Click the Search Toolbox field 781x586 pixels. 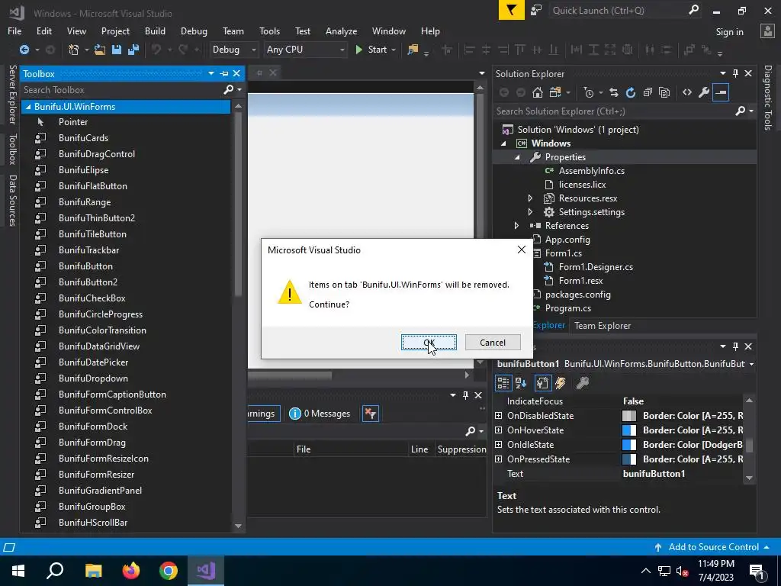(122, 90)
